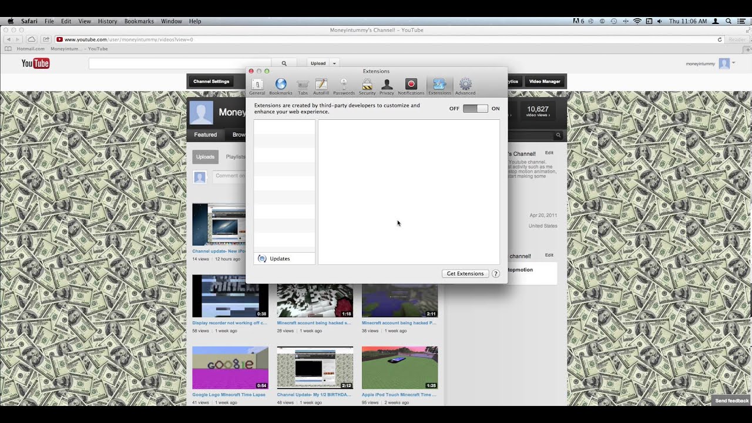Click the YouTube Upload button

(x=318, y=63)
